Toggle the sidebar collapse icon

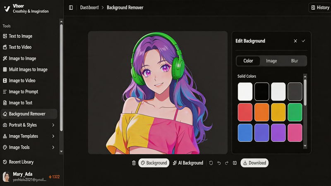[x=71, y=7]
